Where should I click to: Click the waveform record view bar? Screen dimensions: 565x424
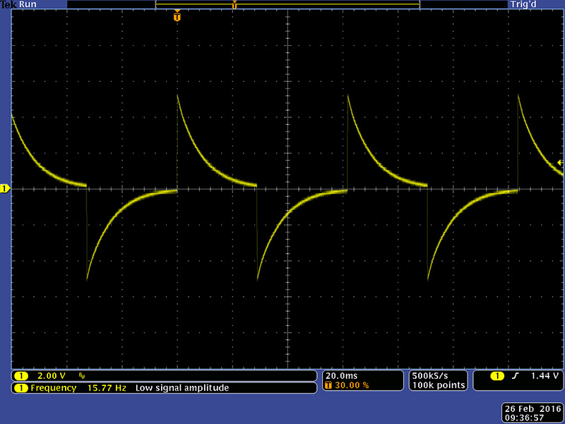pos(287,5)
